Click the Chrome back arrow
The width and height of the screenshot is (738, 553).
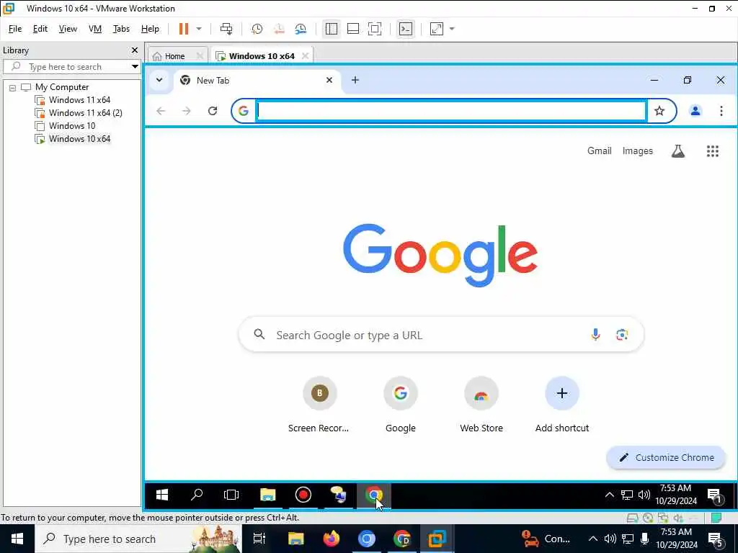click(161, 111)
